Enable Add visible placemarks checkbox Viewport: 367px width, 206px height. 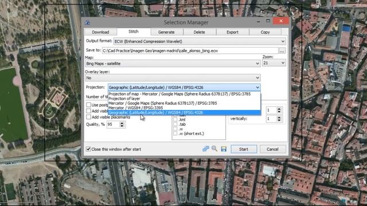click(x=88, y=117)
